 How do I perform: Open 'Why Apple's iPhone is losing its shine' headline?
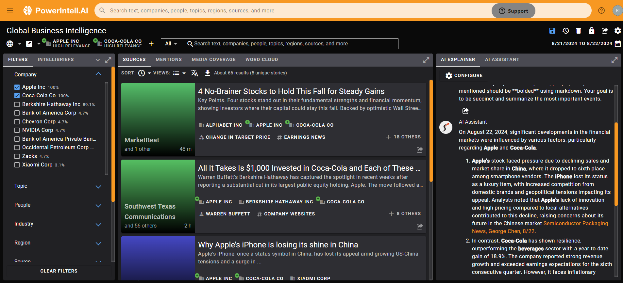[x=278, y=245]
